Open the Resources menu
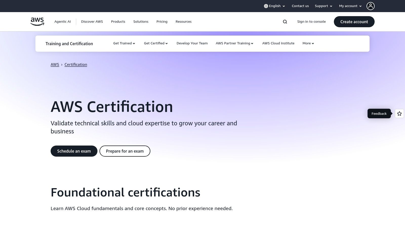This screenshot has width=405, height=227. pyautogui.click(x=184, y=22)
